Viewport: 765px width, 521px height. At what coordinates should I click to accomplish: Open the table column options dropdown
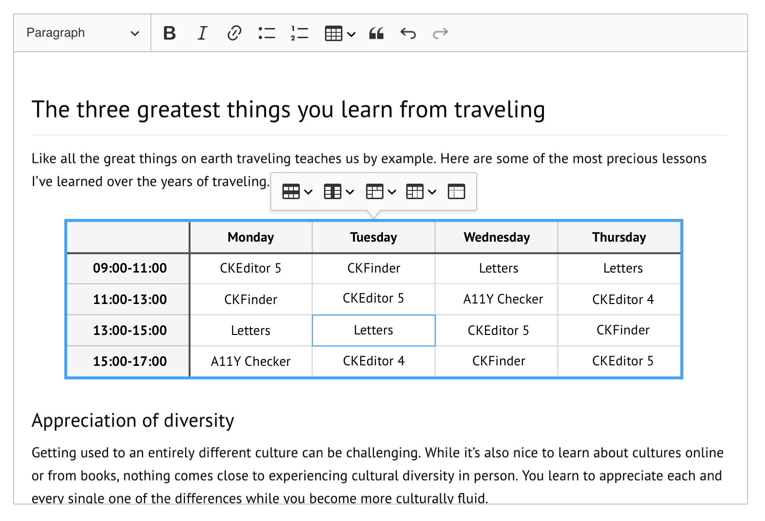pos(338,192)
